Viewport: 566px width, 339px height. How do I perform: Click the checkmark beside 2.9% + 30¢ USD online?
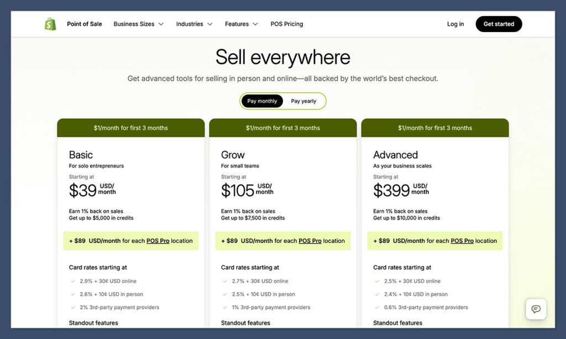point(71,281)
